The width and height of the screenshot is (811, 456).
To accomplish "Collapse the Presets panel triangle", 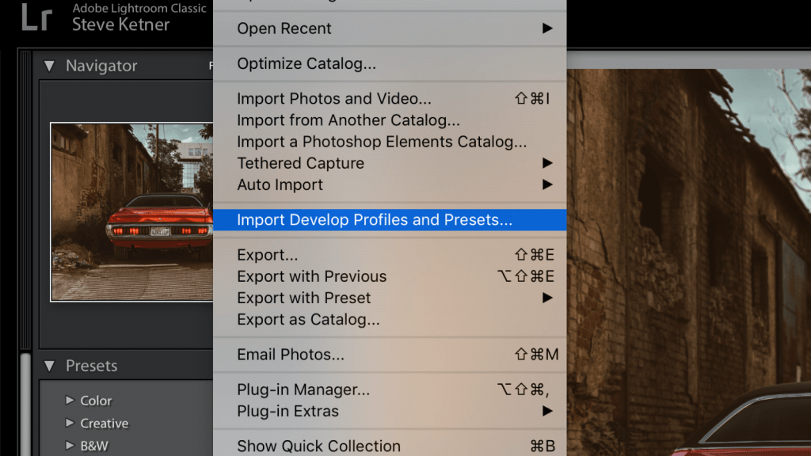I will pos(49,366).
